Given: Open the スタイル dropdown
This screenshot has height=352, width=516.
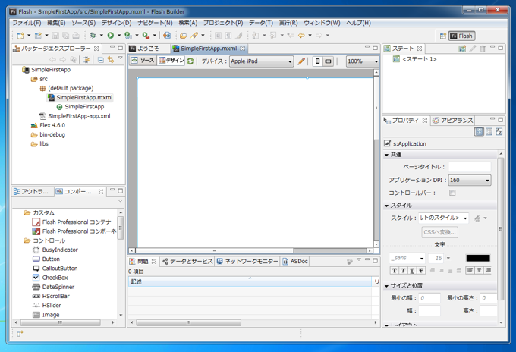Looking at the screenshot, I should pos(443,218).
